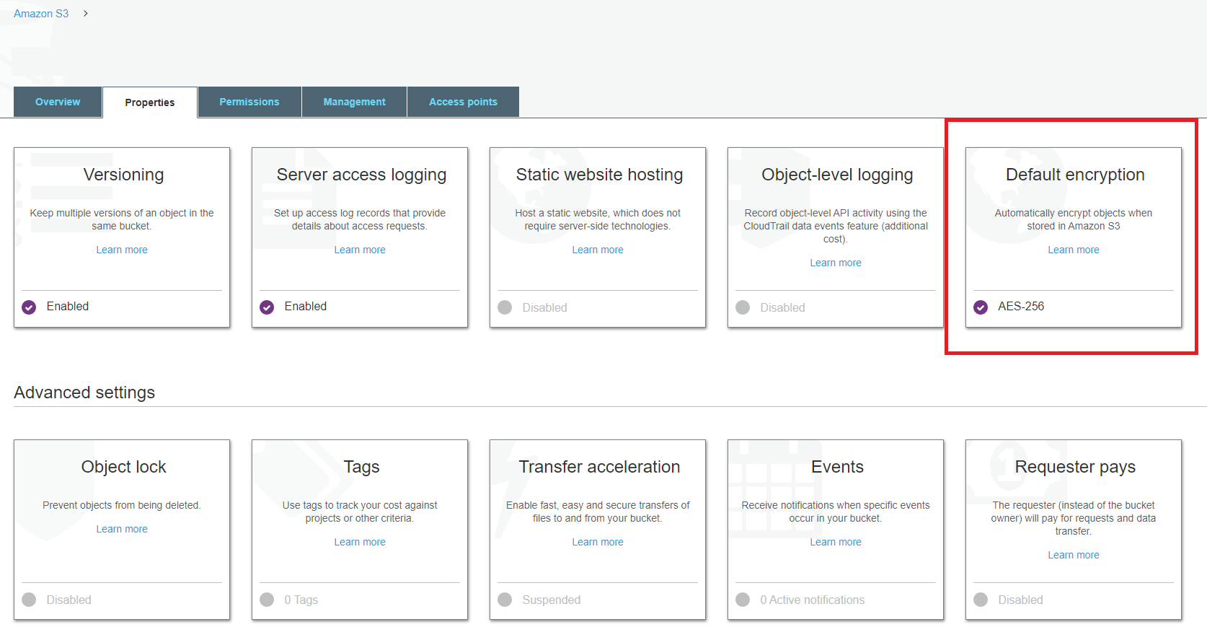Switch to the Permissions tab
The height and width of the screenshot is (640, 1207).
pos(249,102)
